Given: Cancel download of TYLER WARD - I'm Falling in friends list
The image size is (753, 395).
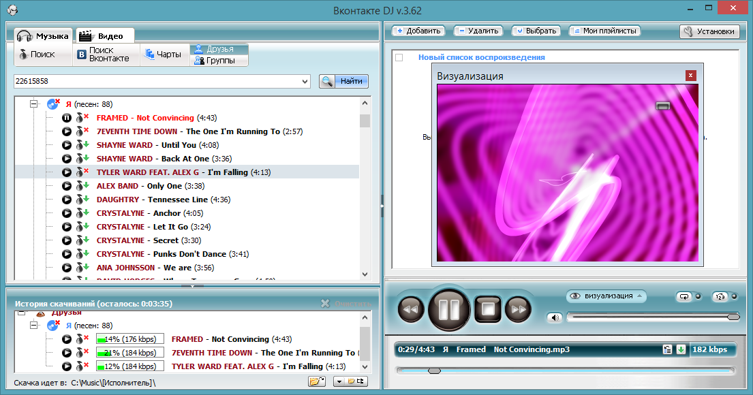Looking at the screenshot, I should (x=82, y=172).
